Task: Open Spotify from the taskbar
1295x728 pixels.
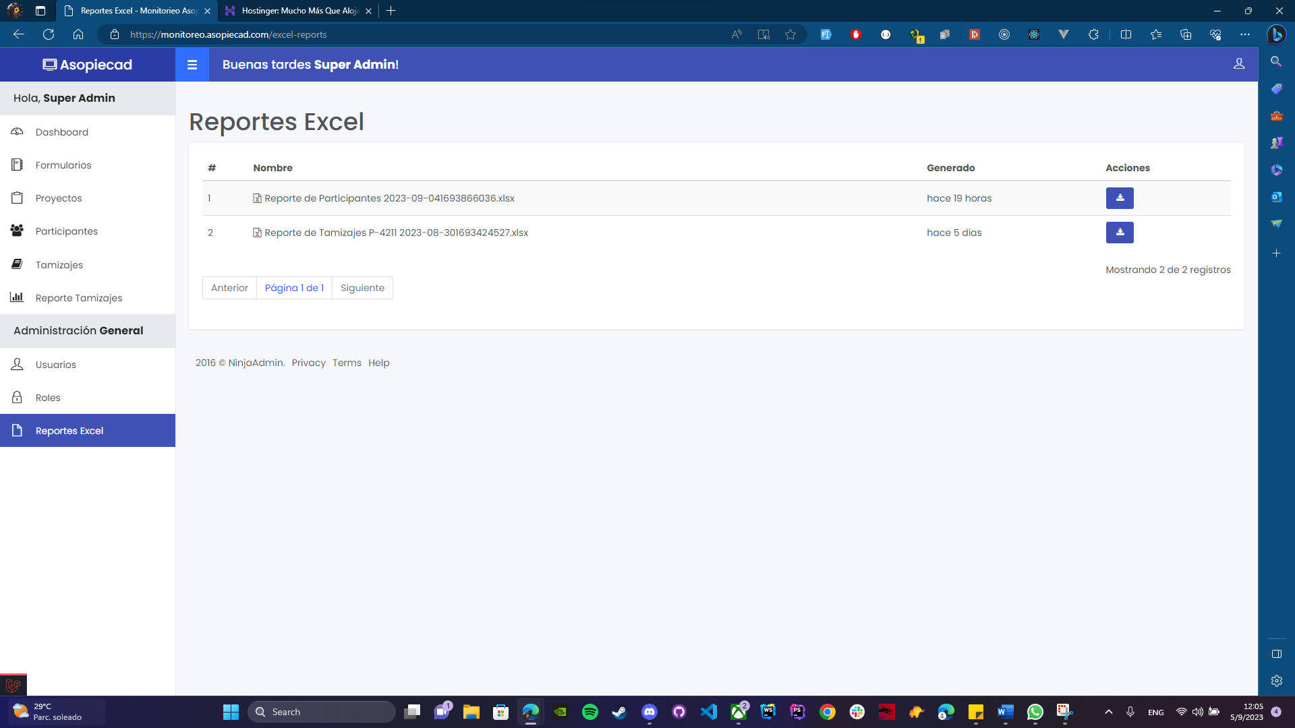Action: (589, 712)
